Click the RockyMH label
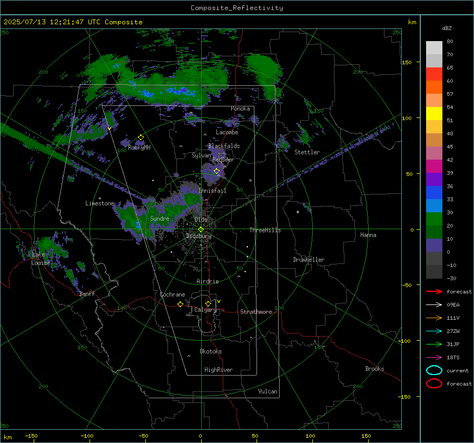Viewport: 474px width, 443px height. tap(139, 147)
